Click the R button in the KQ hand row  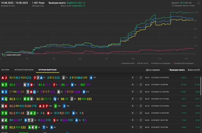click(x=132, y=99)
